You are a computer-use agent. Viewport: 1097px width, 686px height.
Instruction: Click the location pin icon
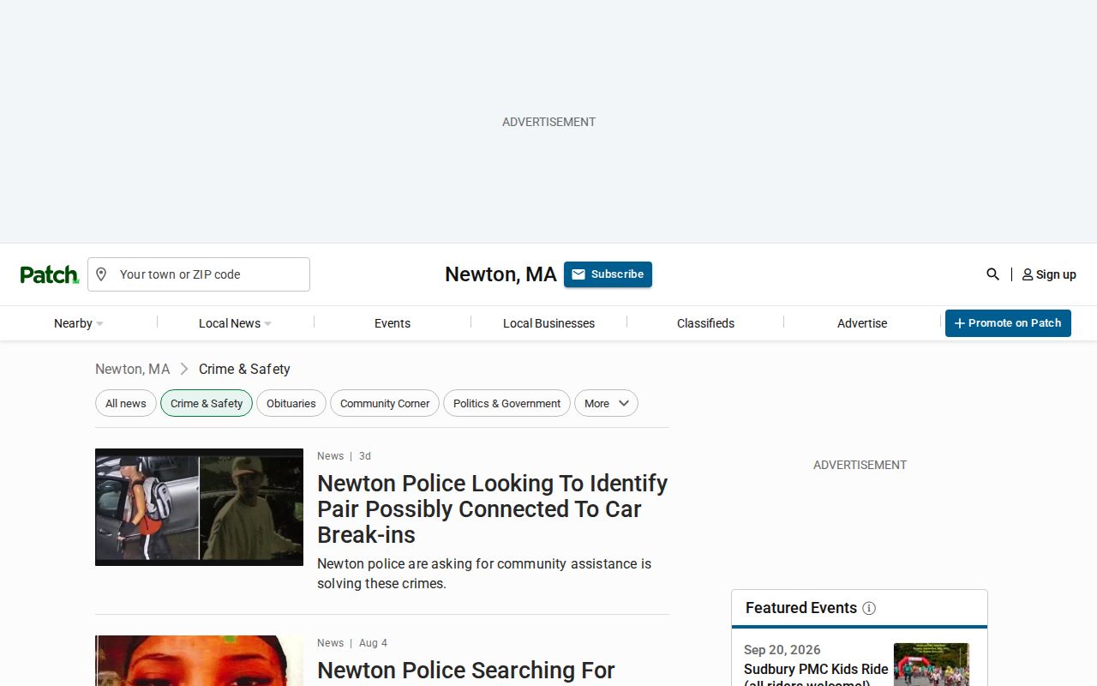101,274
